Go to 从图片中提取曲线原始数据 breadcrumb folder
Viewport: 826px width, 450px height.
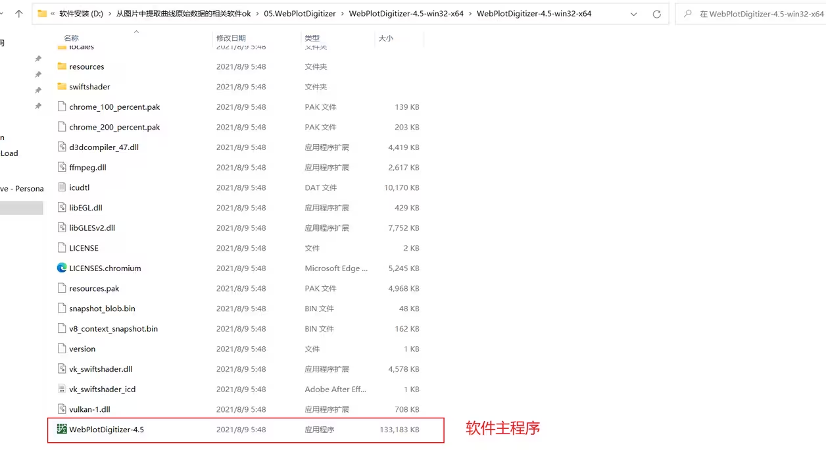point(183,13)
